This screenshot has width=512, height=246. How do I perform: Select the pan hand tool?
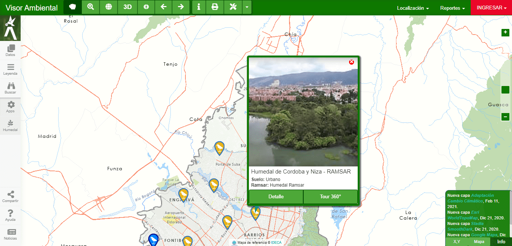(72, 7)
